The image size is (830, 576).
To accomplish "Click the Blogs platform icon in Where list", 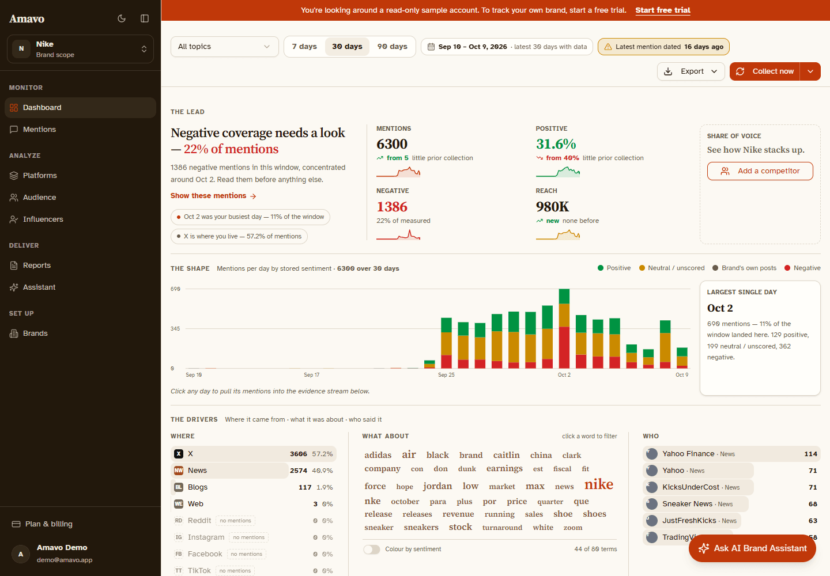I will point(179,487).
